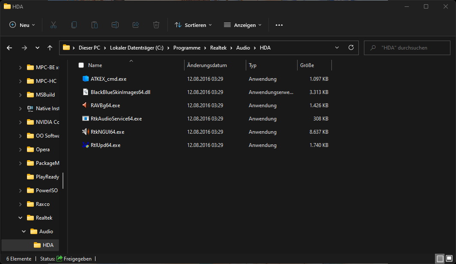Click the Cut scissors icon

click(53, 25)
